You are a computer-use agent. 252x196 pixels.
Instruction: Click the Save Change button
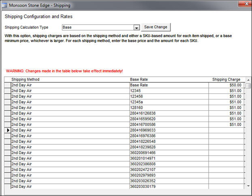tap(156, 27)
